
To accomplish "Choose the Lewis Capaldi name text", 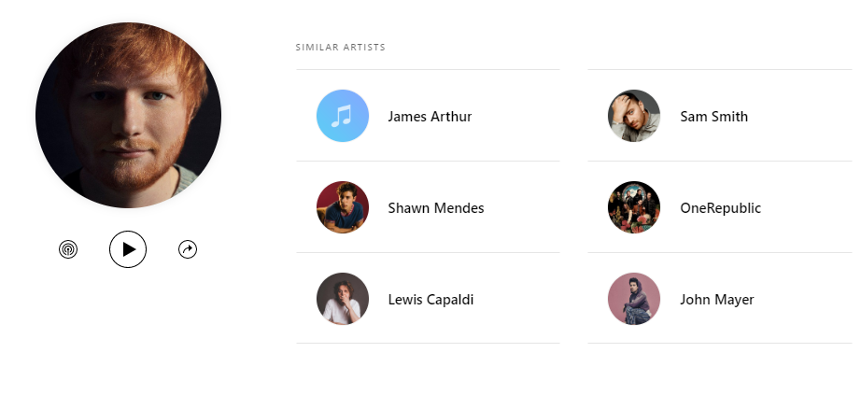I will click(430, 300).
